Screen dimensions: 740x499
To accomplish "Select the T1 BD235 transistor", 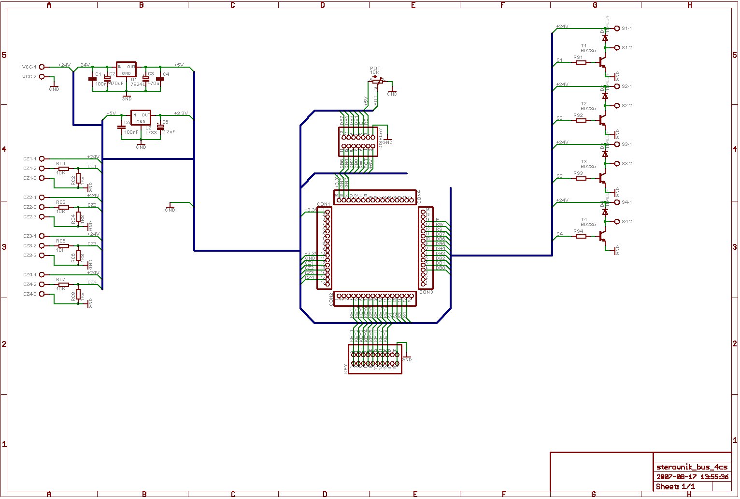I will [601, 62].
